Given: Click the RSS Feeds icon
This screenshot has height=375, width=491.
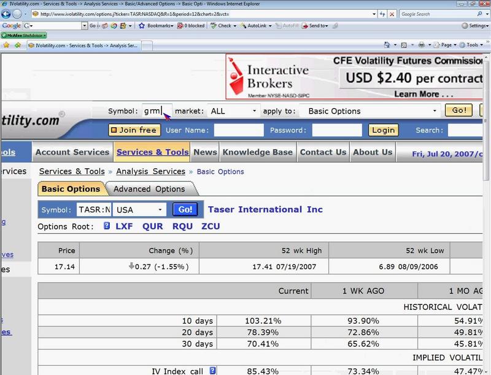Looking at the screenshot, I should 404,45.
